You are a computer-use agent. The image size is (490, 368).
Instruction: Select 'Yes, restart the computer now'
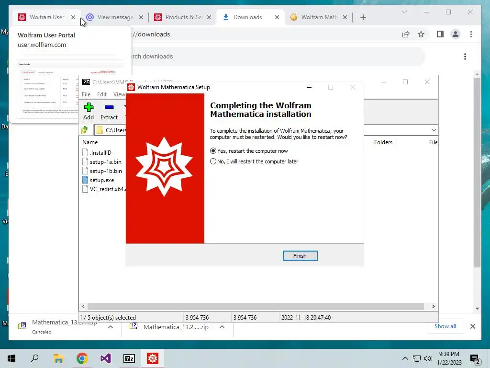pos(249,151)
